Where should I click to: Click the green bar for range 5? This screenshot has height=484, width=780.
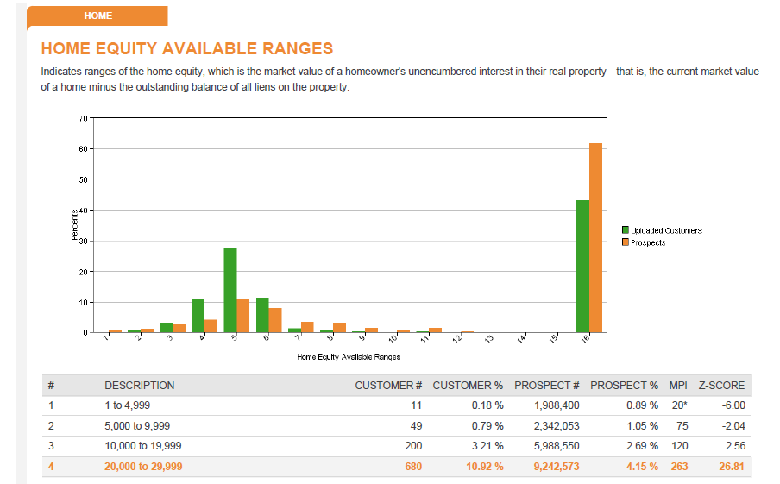(x=230, y=290)
